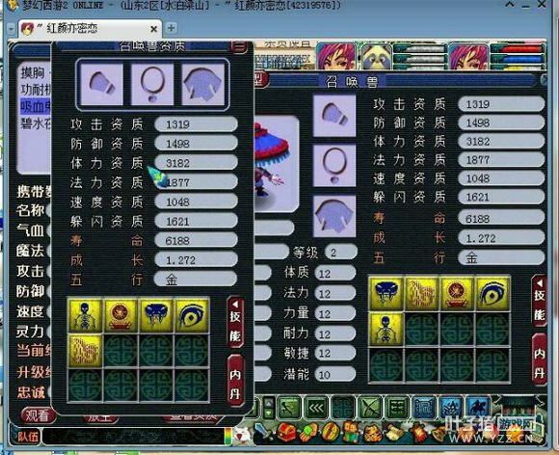Click the 潜能 field showing 10
This screenshot has width=559, height=455.
[x=335, y=374]
